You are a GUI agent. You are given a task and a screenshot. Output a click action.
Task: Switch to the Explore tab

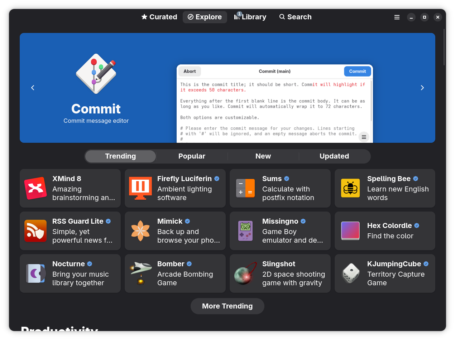[x=205, y=17]
